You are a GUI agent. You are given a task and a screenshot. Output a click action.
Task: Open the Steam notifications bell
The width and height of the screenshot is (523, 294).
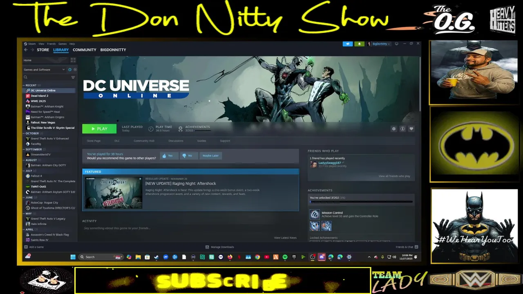coord(360,44)
